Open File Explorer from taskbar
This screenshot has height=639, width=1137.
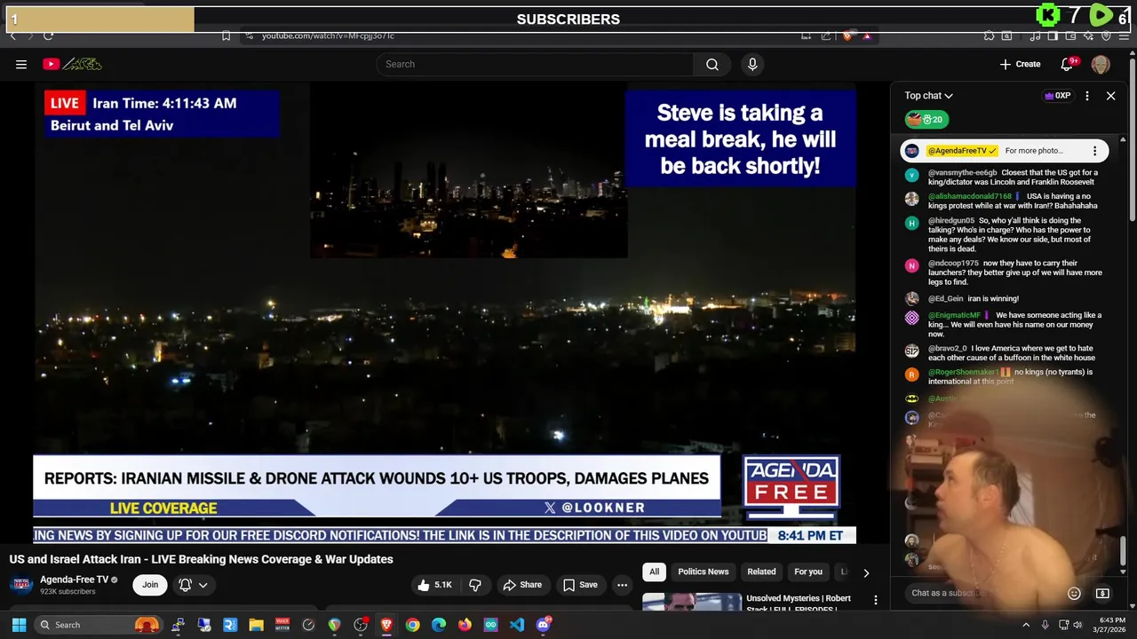coord(256,625)
